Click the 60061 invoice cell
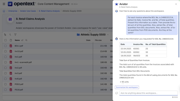The width and height of the screenshot is (180, 101). pos(136,49)
